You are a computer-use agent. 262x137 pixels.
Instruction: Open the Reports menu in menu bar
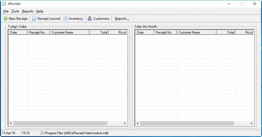(28, 11)
